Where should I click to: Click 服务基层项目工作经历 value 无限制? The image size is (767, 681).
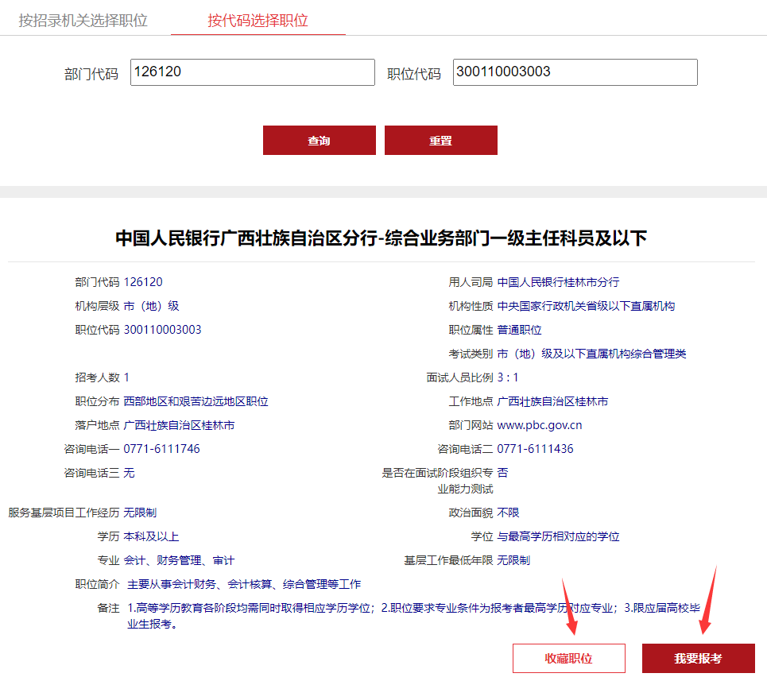(140, 513)
